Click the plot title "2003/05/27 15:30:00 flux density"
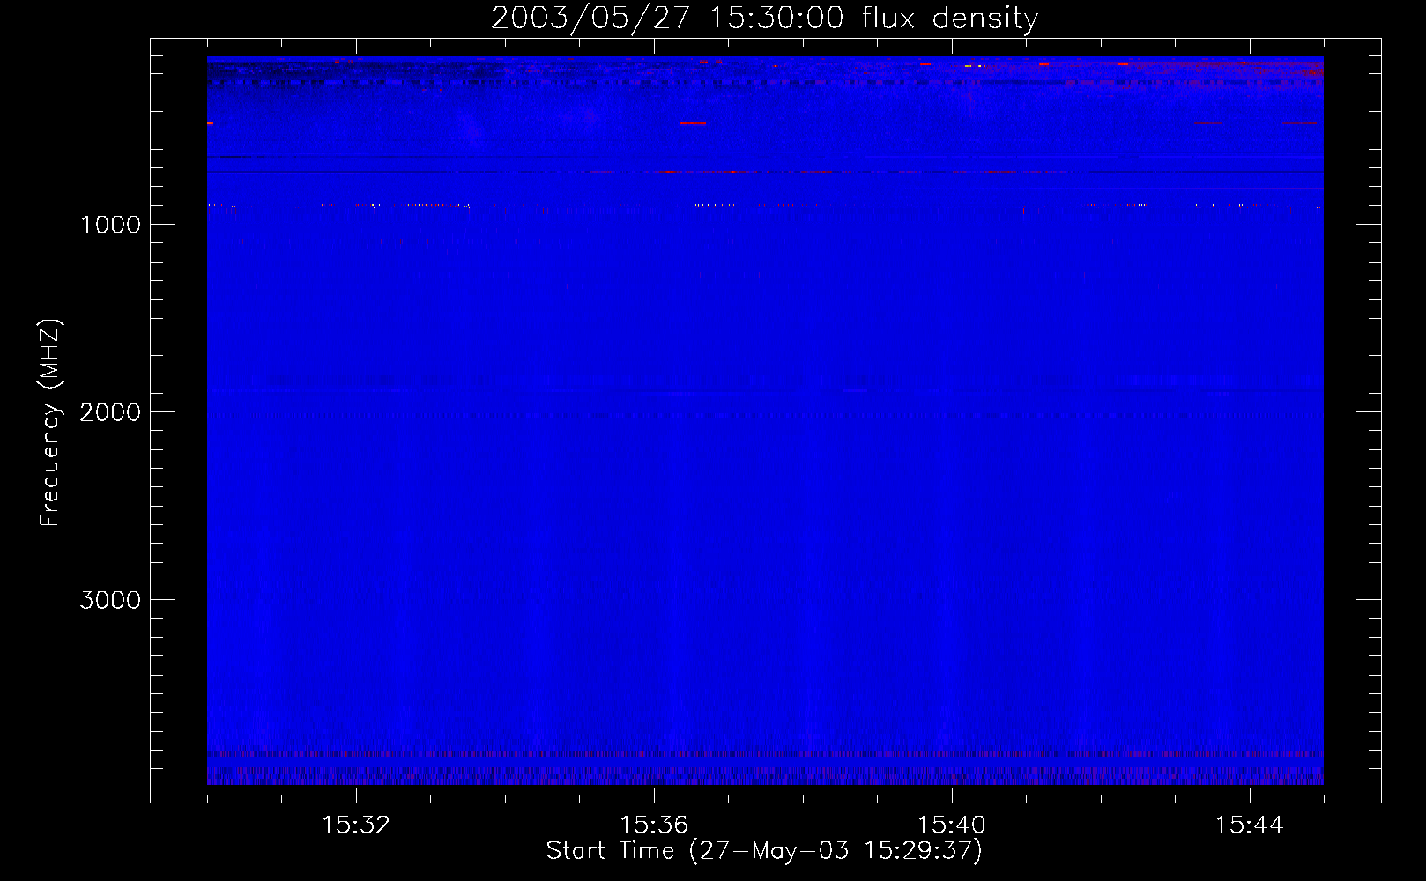 (x=764, y=19)
